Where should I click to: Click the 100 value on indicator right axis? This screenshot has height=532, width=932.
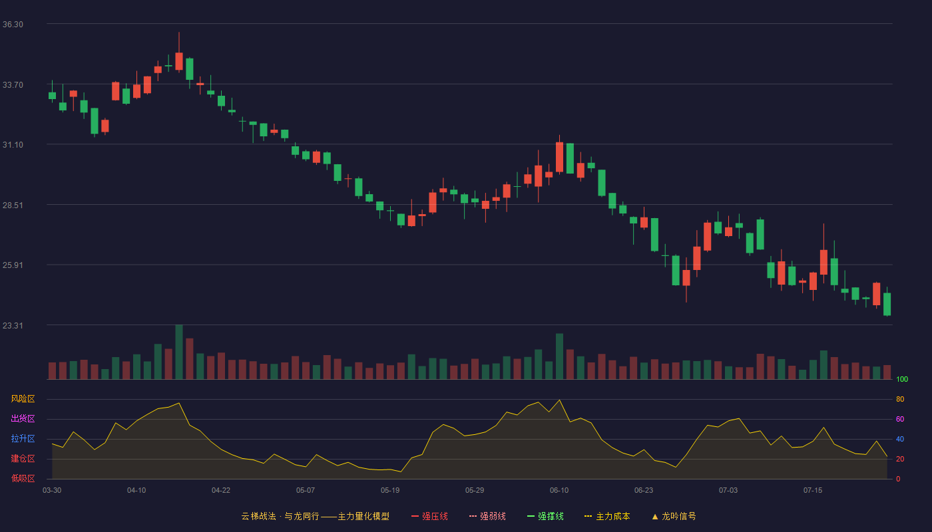click(x=901, y=380)
